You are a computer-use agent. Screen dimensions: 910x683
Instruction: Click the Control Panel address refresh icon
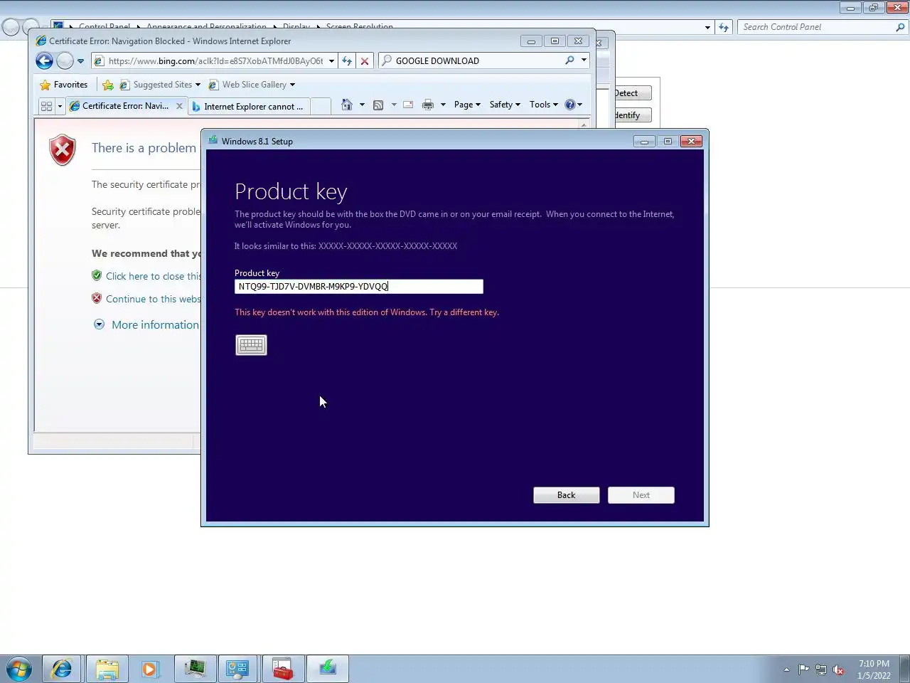(x=724, y=27)
